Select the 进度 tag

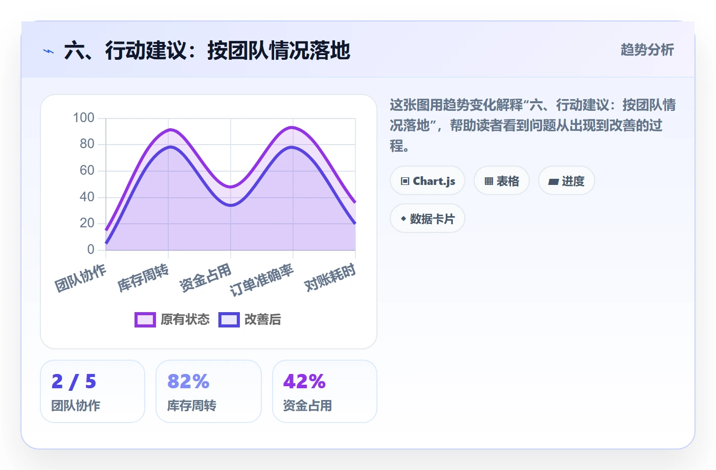567,180
